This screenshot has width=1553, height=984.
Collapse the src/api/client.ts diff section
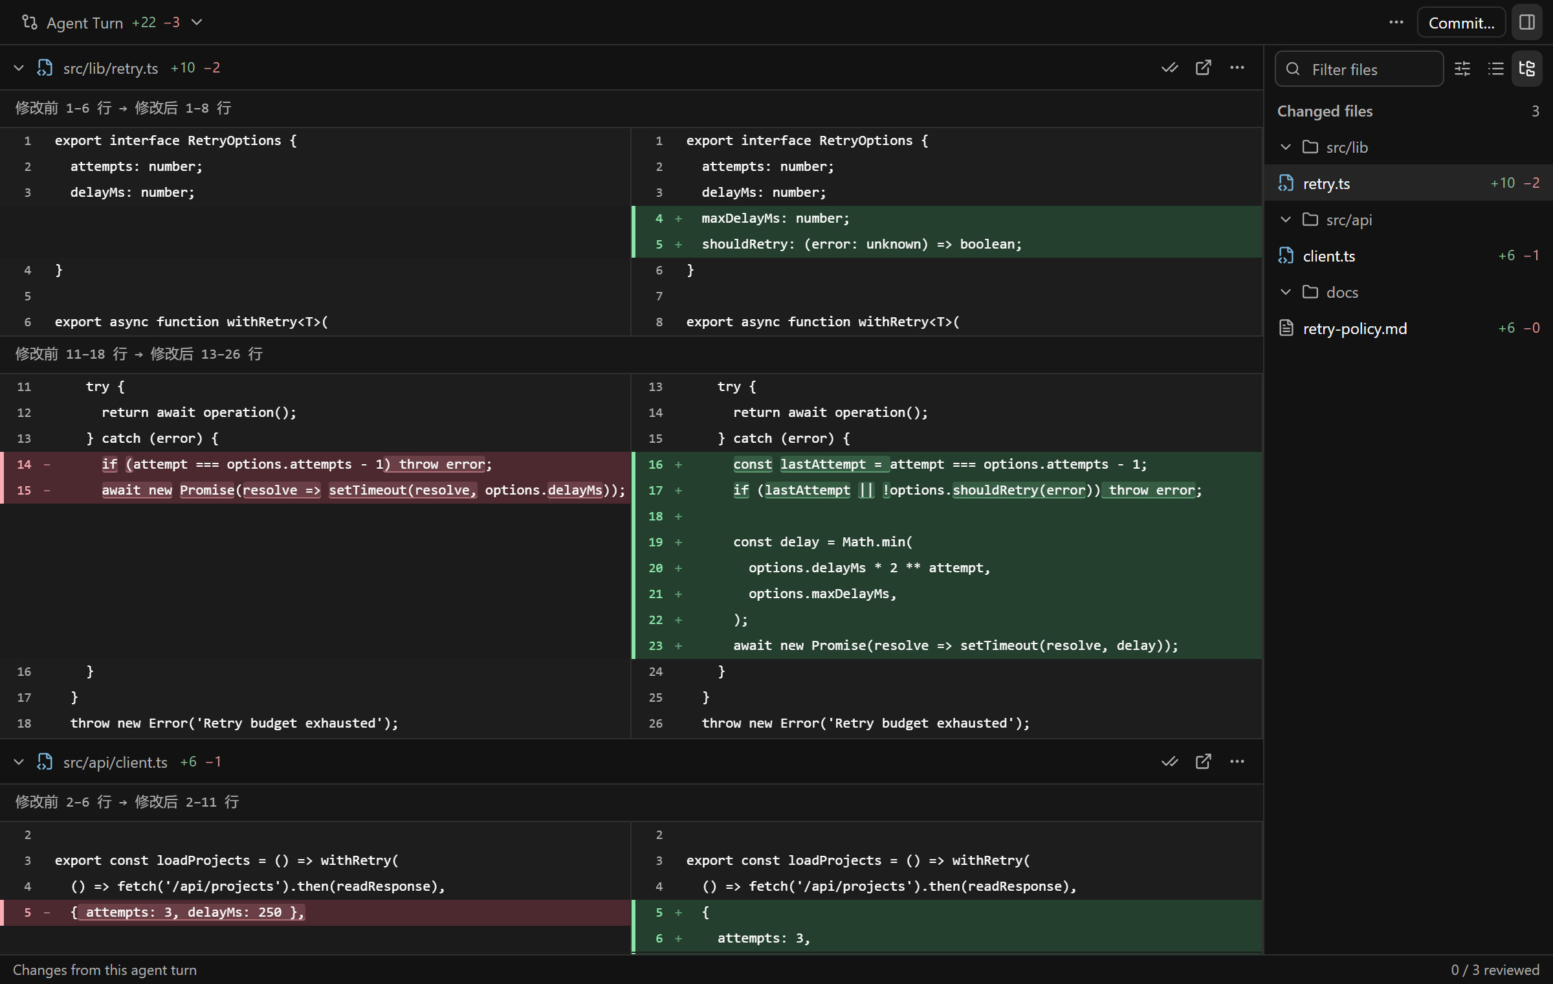(x=19, y=762)
